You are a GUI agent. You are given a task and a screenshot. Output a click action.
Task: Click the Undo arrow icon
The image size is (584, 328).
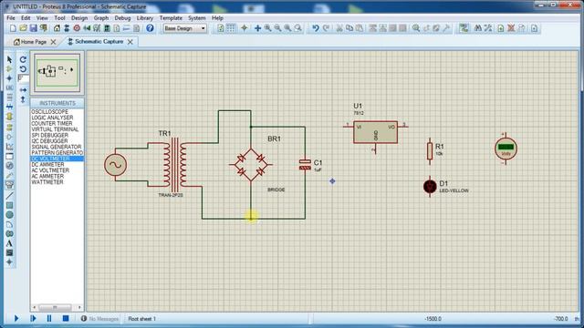[x=316, y=28]
